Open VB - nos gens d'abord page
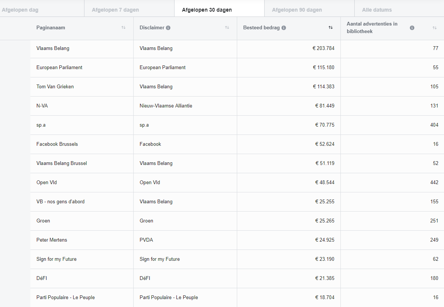444x307 pixels. [60, 201]
